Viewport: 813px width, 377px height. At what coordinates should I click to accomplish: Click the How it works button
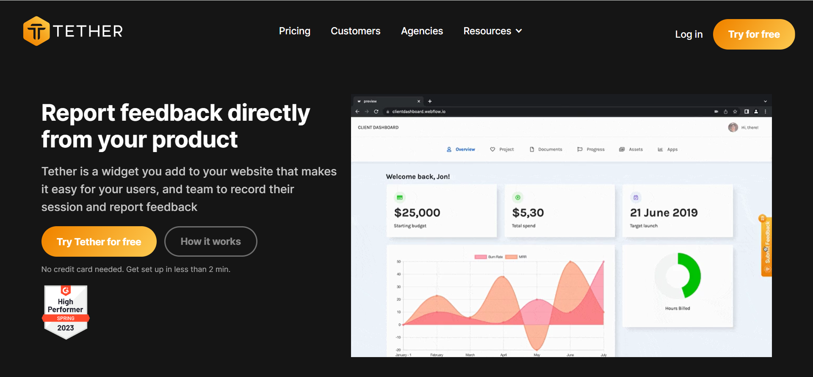point(210,241)
